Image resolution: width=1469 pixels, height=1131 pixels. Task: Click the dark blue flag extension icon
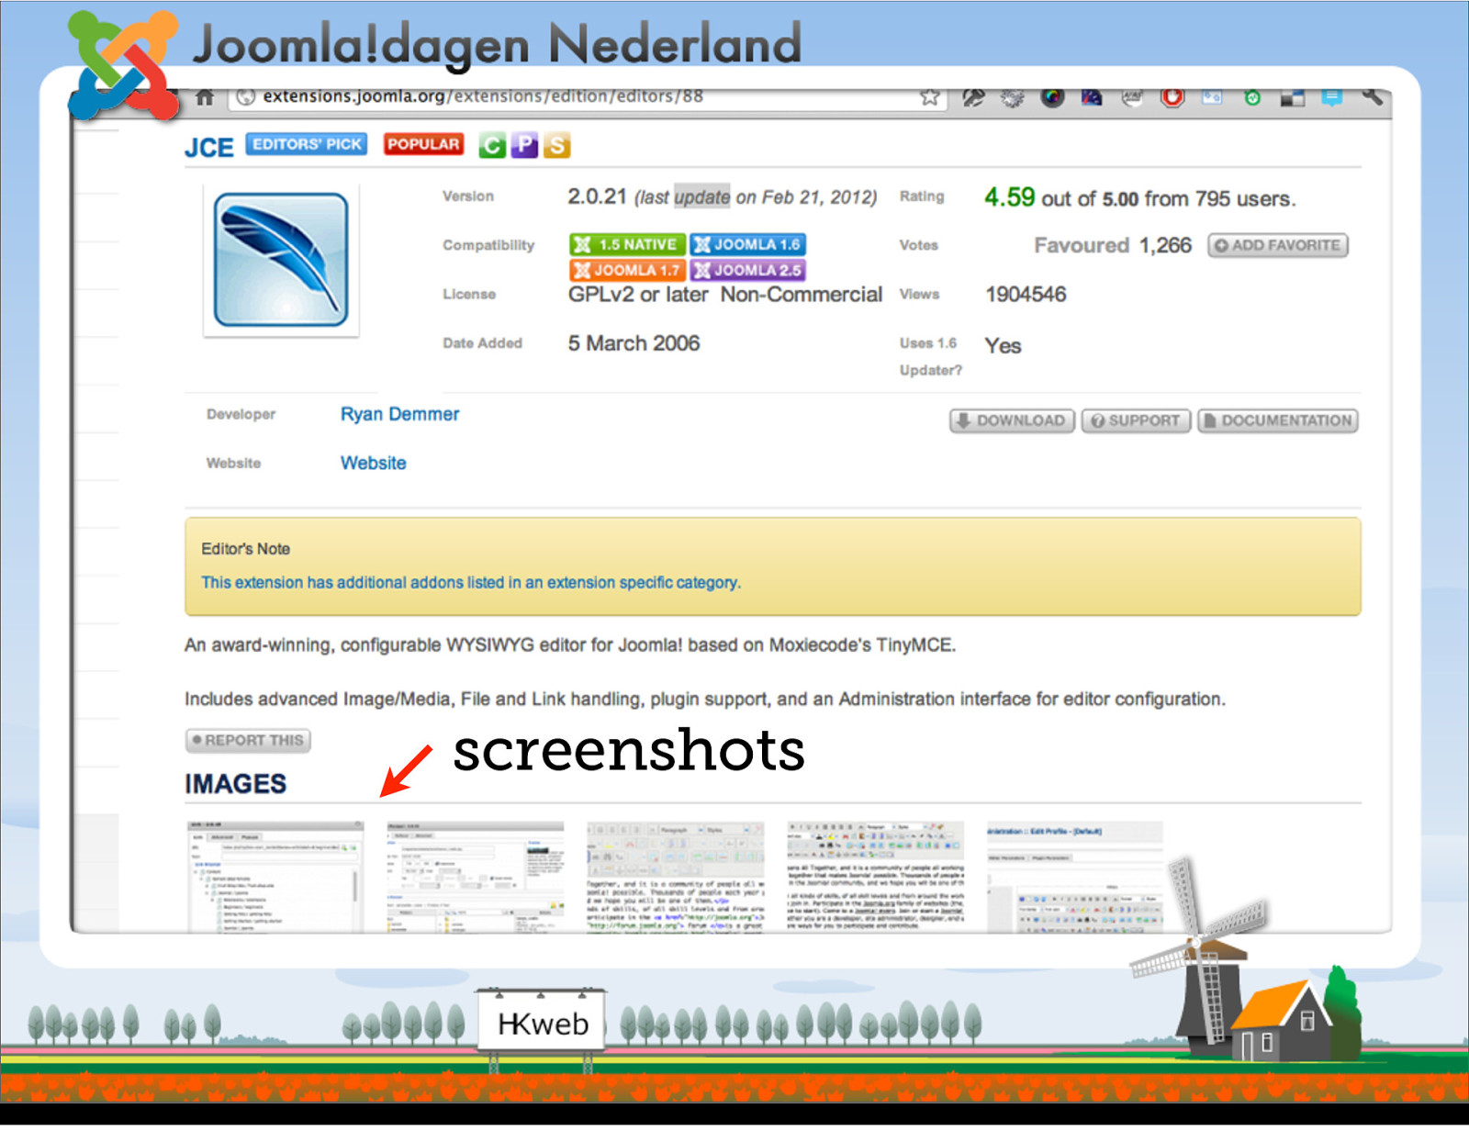pyautogui.click(x=1092, y=97)
